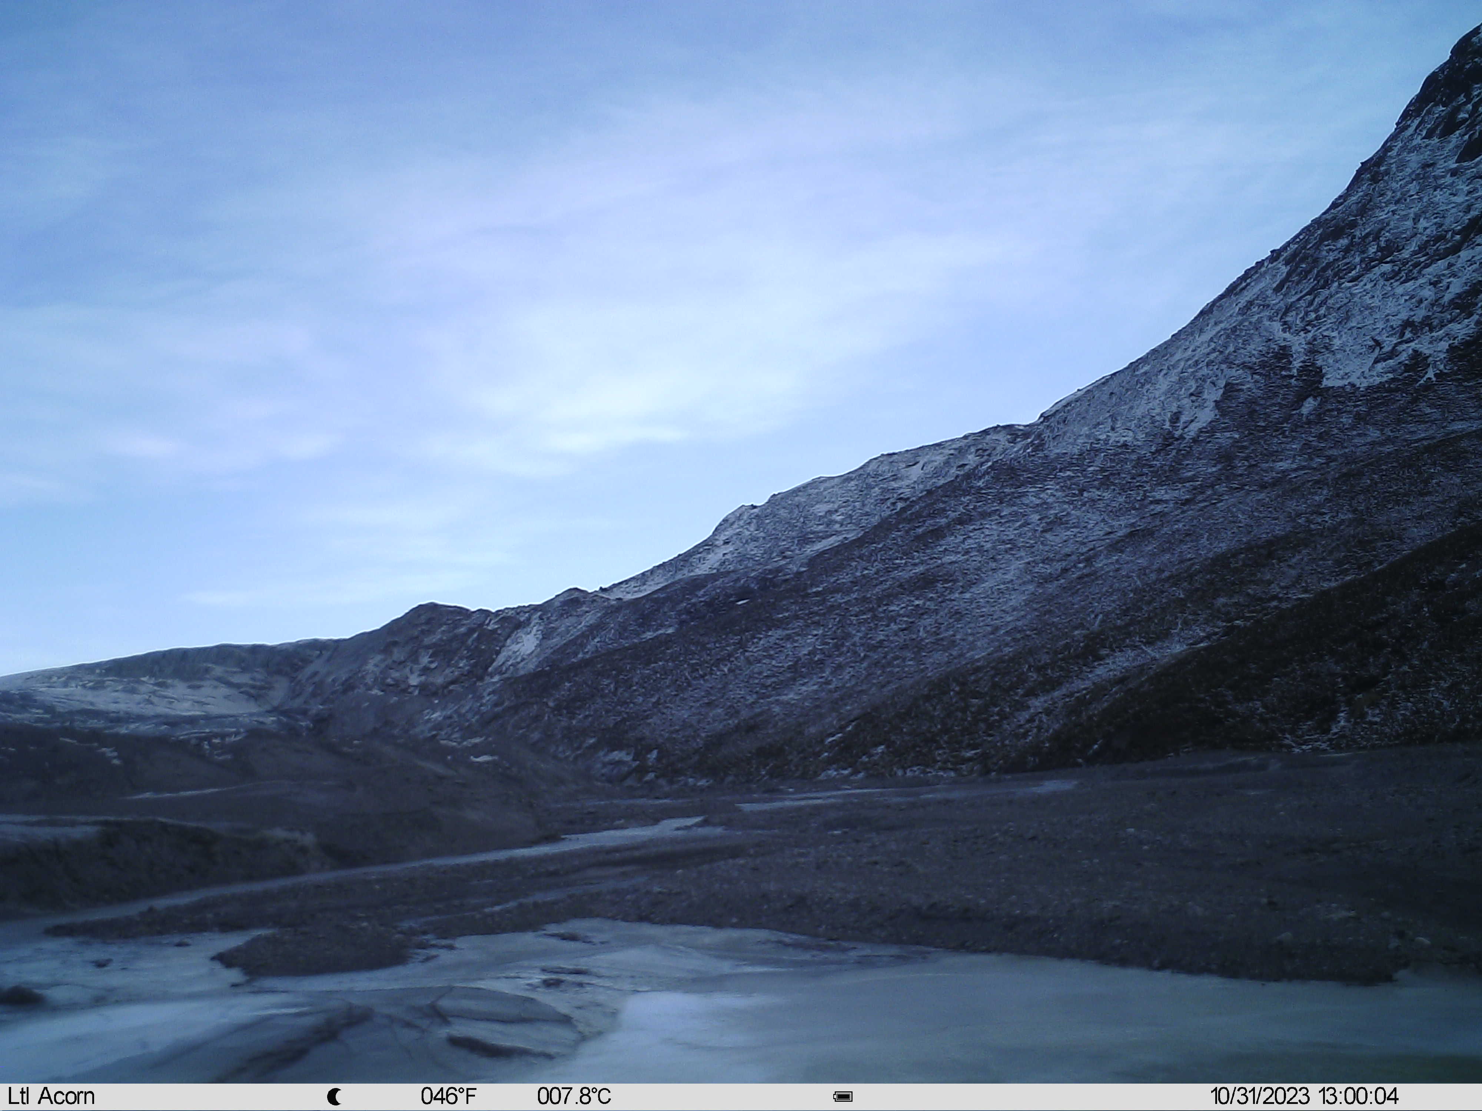Select the 13:00:04 time stamp
The width and height of the screenshot is (1482, 1111).
click(1359, 1096)
